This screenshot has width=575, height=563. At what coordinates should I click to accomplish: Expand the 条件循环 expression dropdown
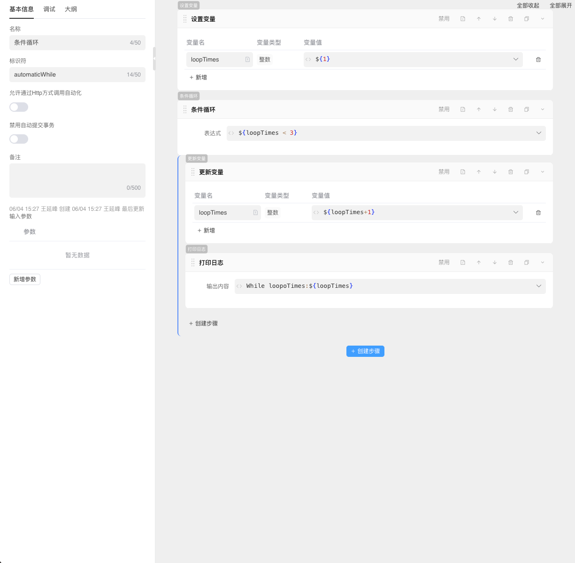538,133
